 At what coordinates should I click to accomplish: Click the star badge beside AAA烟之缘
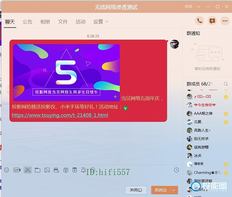click(226, 113)
